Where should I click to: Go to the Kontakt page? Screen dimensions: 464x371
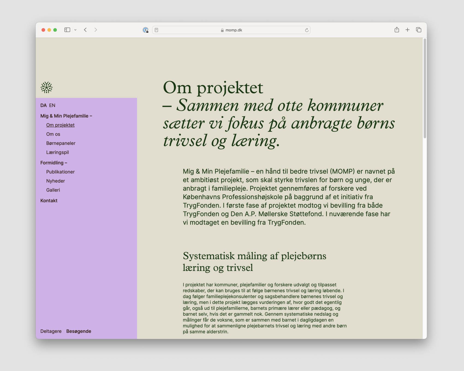coord(49,201)
